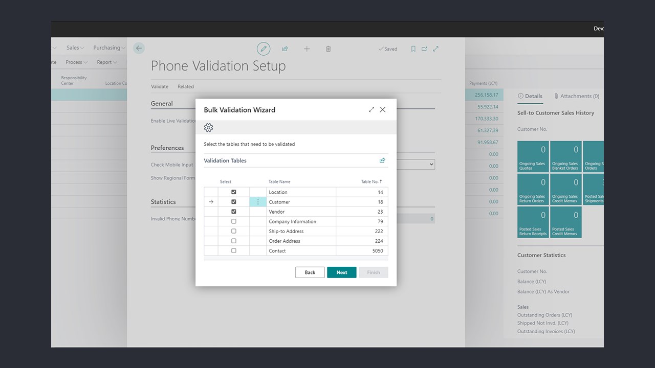
Task: Open the Posted Sales Credit Memos tile
Action: [566, 222]
